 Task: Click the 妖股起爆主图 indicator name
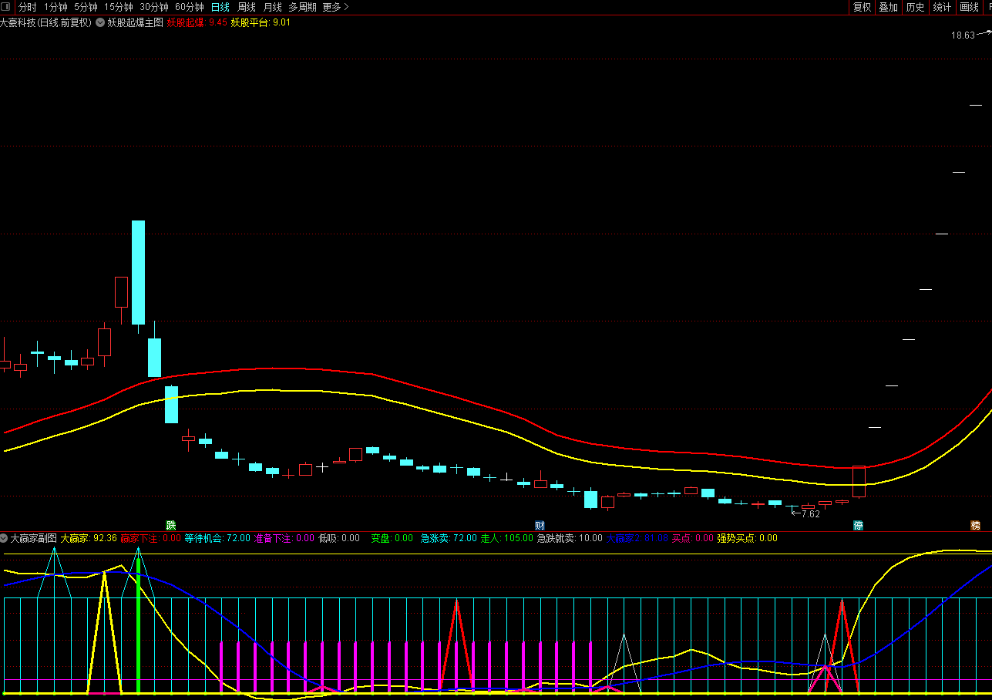pyautogui.click(x=135, y=22)
